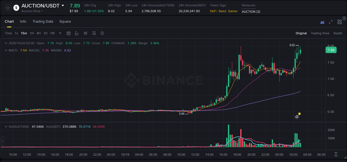
Task: Toggle the favorite star for AUCTION/USDT
Action: coord(7,7)
